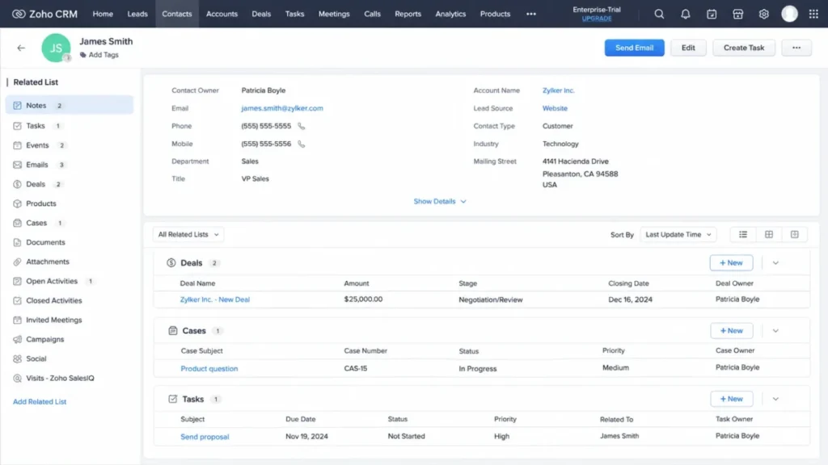828x465 pixels.
Task: Go back using the arrow icon
Action: point(21,48)
